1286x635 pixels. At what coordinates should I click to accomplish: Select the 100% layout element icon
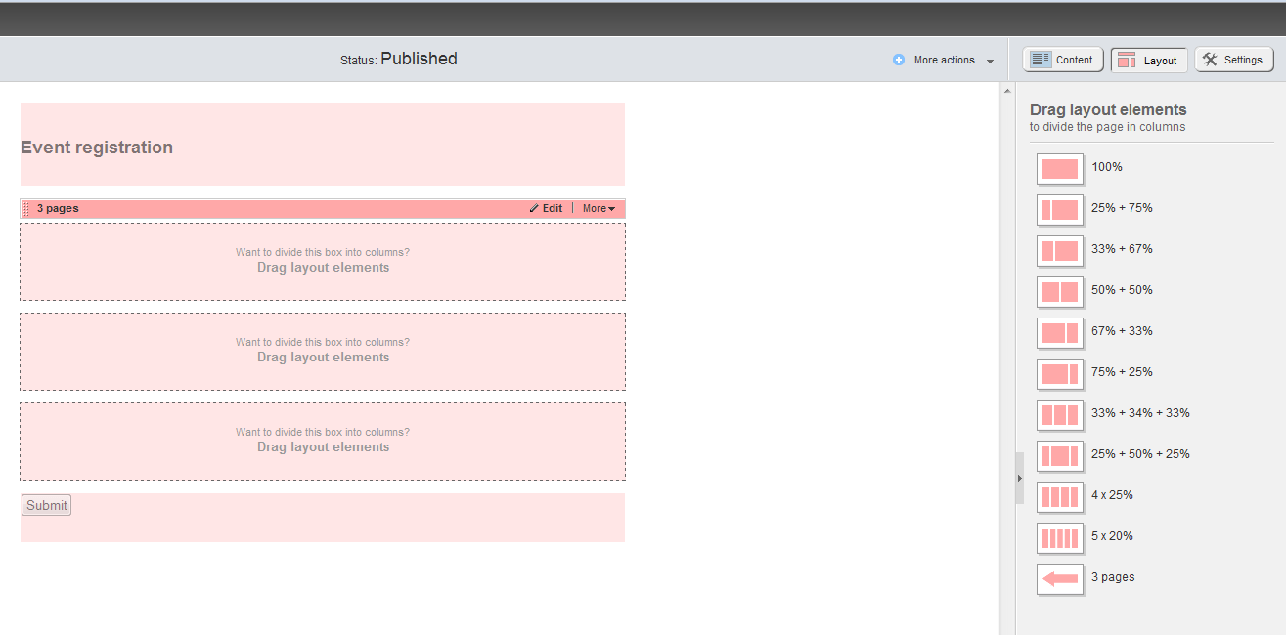coord(1059,168)
